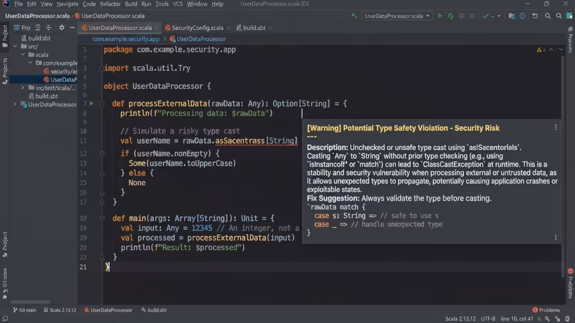Click the first Search magnifier icon

548,16
